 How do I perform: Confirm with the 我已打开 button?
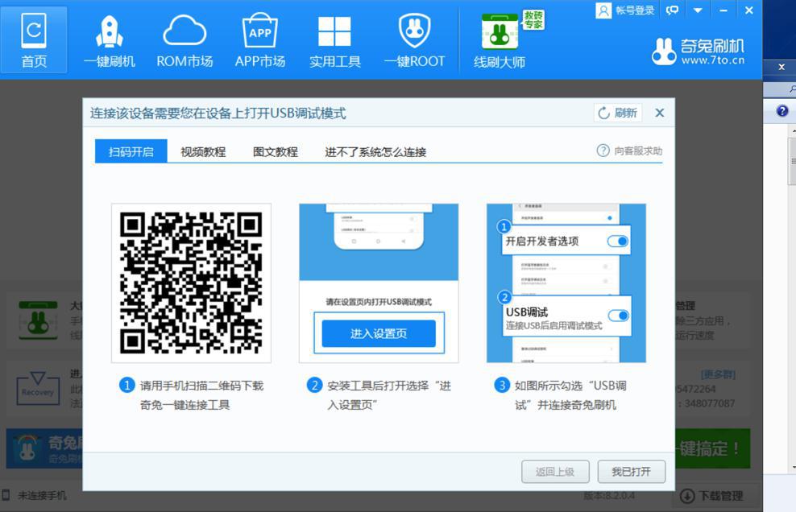click(x=631, y=472)
